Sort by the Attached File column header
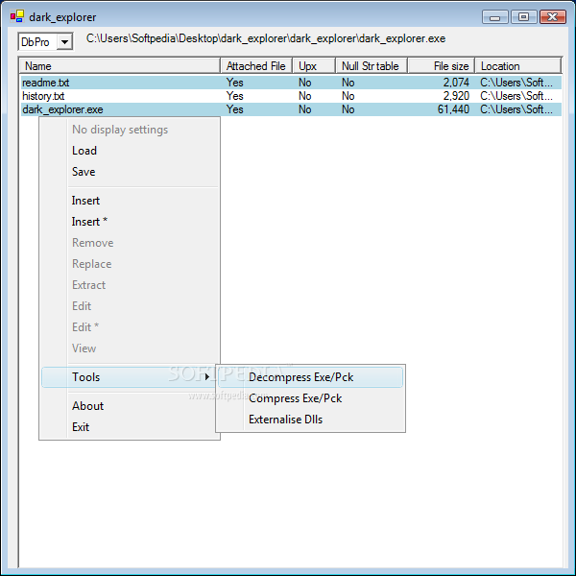Image resolution: width=576 pixels, height=576 pixels. pos(256,66)
